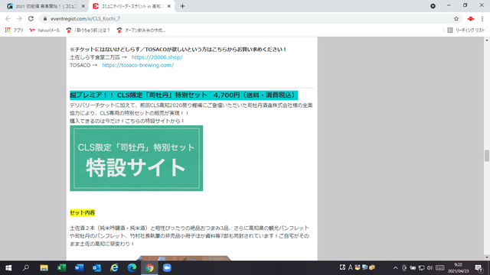
Task: Close the コミュニティリーダーズサミット tab
Action: pyautogui.click(x=169, y=6)
